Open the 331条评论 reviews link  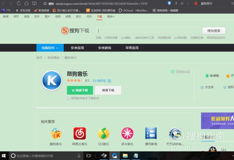pos(99,81)
